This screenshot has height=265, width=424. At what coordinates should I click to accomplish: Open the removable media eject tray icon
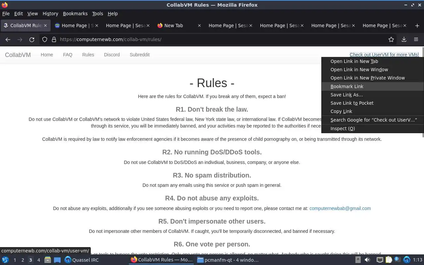(358, 260)
